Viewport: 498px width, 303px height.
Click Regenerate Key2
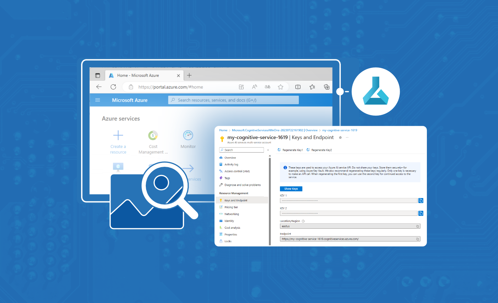pyautogui.click(x=319, y=150)
